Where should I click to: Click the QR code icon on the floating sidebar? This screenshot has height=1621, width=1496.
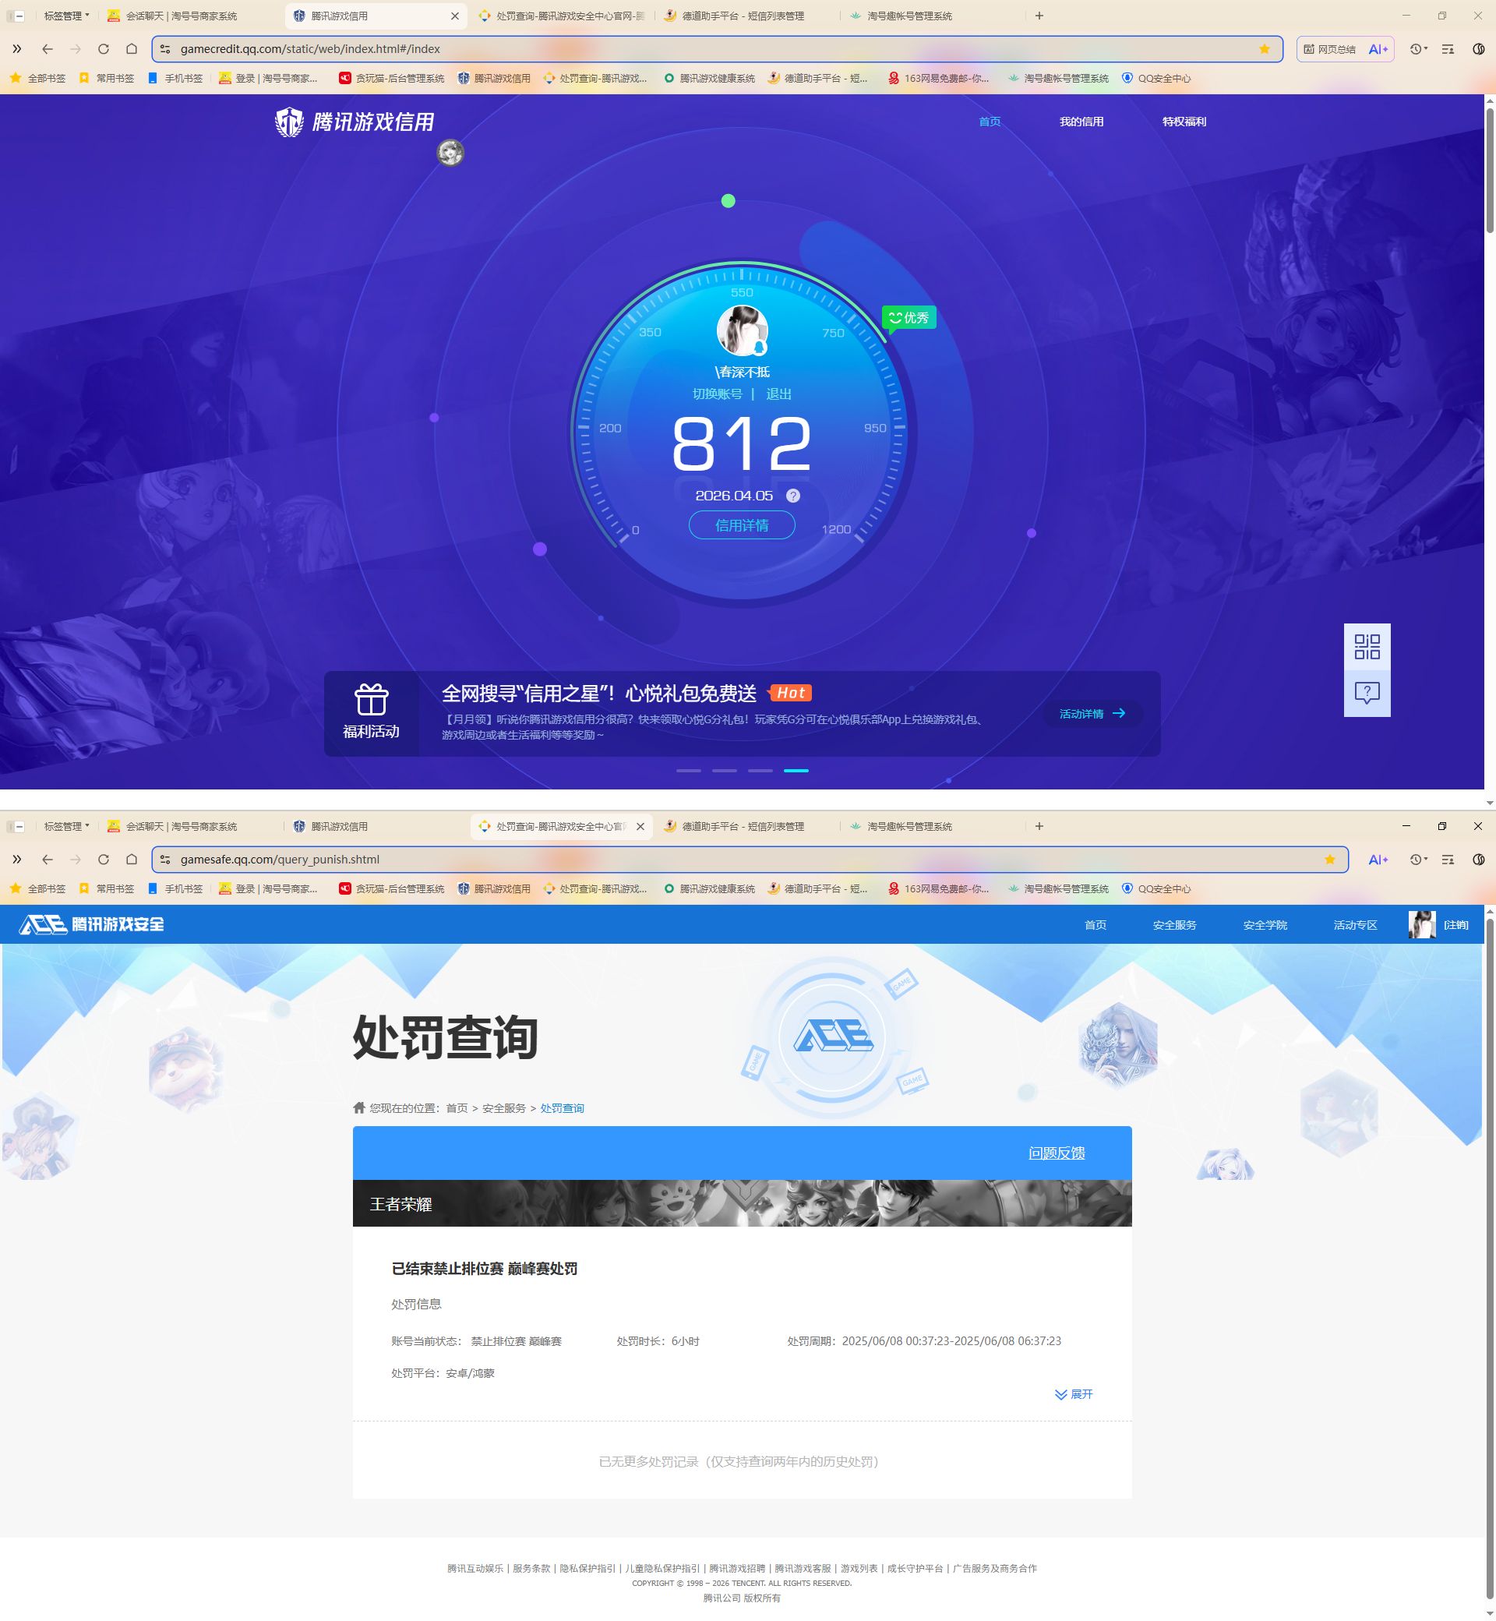1367,648
